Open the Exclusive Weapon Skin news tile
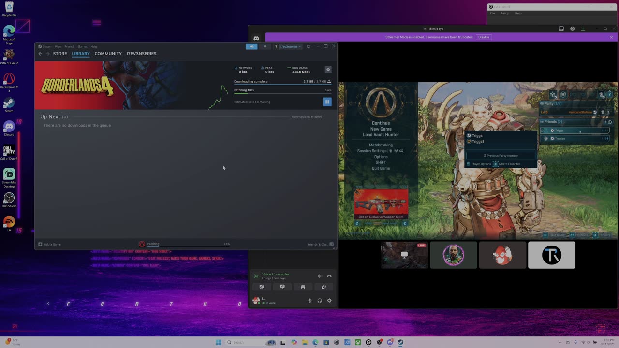This screenshot has height=348, width=619. [381, 204]
